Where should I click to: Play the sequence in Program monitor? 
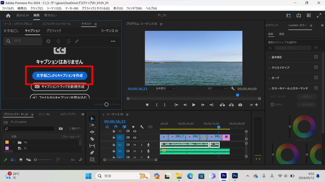194,105
